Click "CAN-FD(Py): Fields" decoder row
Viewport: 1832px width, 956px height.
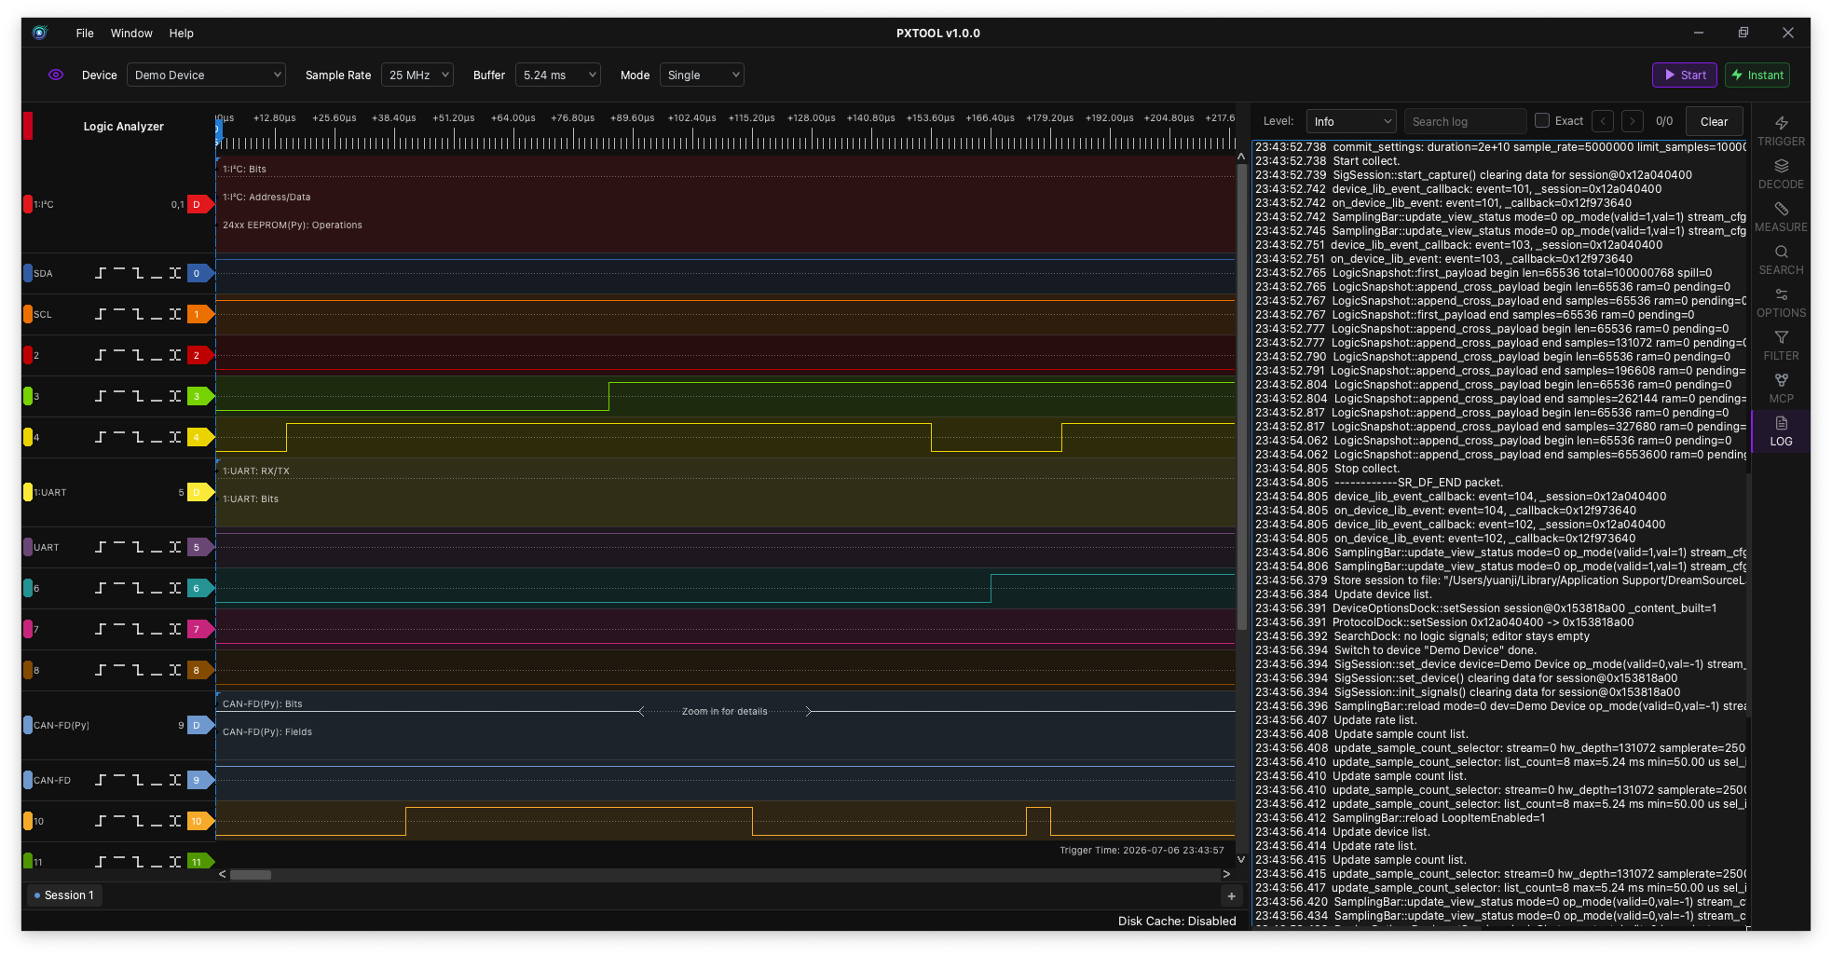pos(267,731)
